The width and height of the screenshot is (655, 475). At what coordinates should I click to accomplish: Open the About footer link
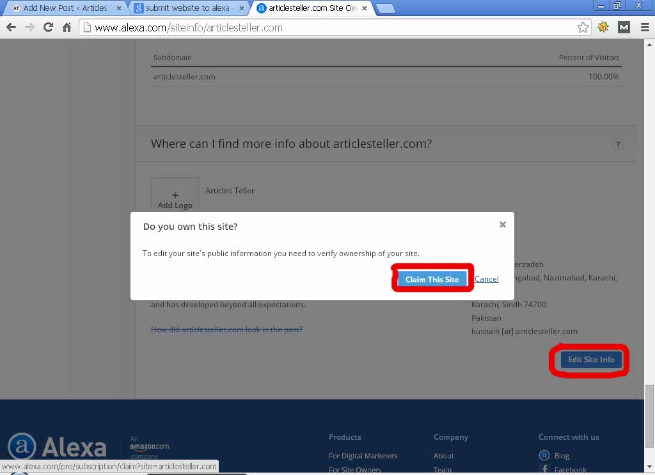(x=444, y=456)
